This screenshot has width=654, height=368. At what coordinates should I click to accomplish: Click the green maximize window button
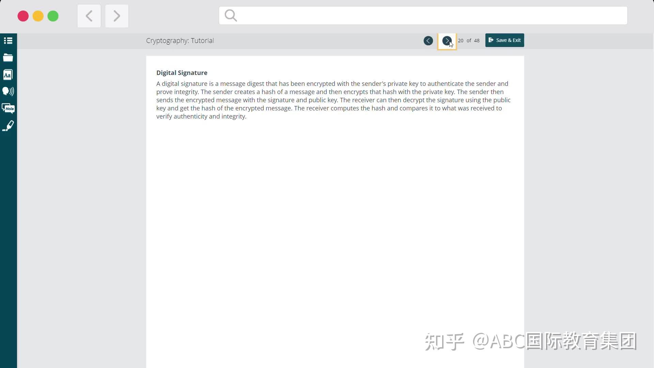coord(53,16)
